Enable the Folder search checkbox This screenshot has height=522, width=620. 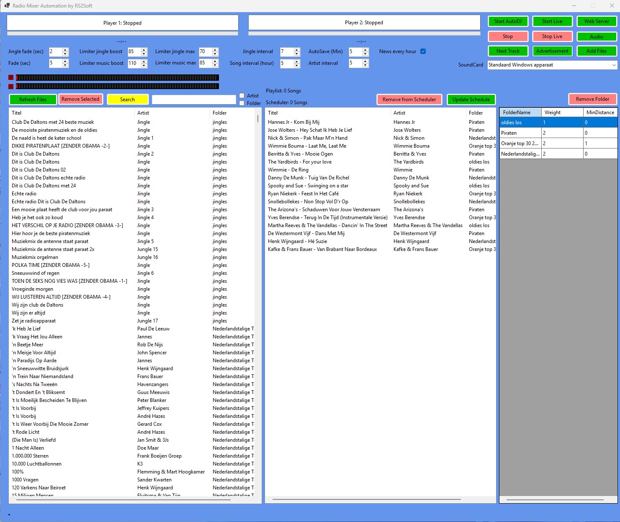coord(242,103)
